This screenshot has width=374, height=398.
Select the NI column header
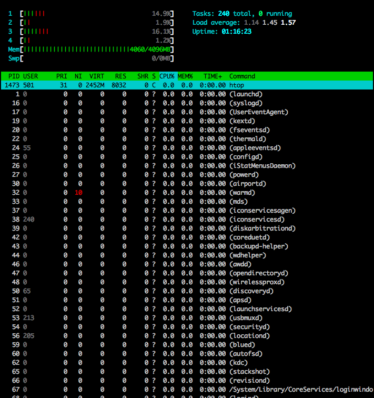[78, 76]
